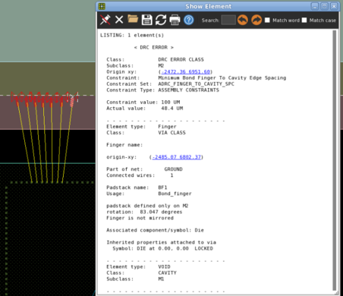The width and height of the screenshot is (343, 296).
Task: Go to the previous search match arrow
Action: point(243,20)
